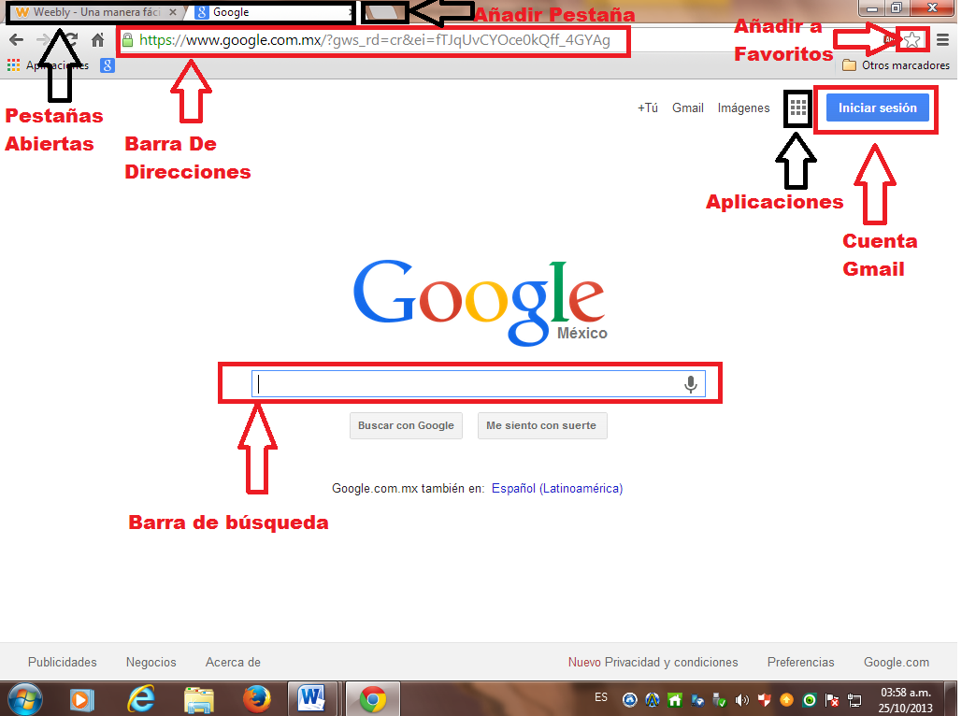The height and width of the screenshot is (716, 976).
Task: Click the Adblock extension icon
Action: [x=889, y=40]
